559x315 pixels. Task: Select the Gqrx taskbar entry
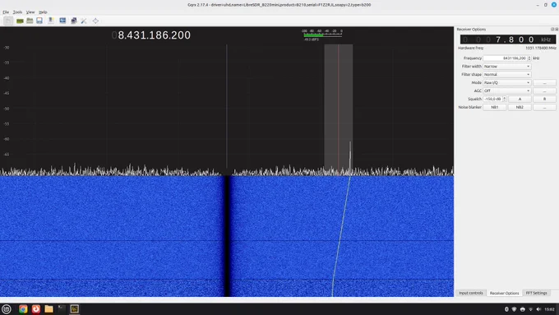(75, 309)
